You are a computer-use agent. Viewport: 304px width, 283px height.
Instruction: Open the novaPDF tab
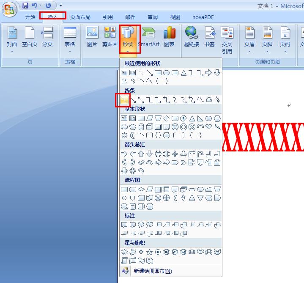click(203, 17)
